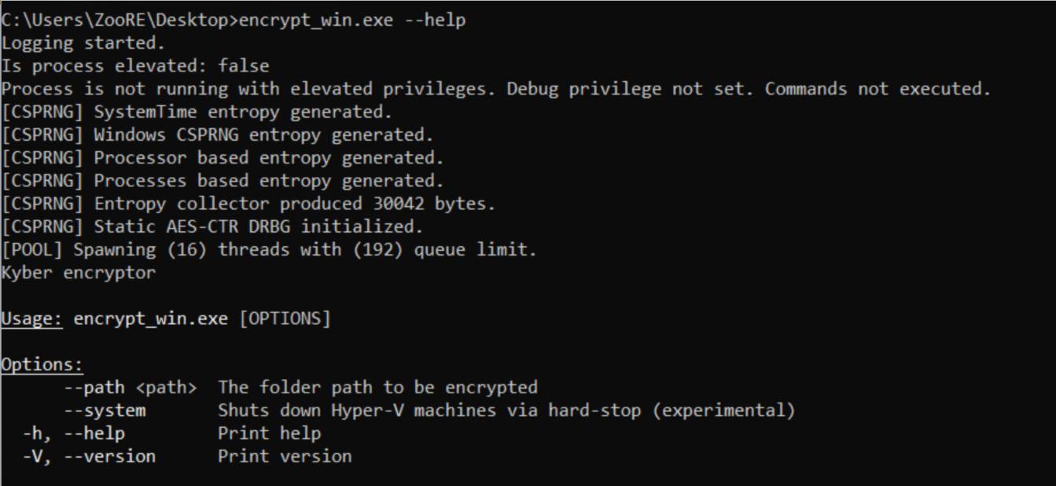
Task: Click the "Is process elevated: false" line
Action: 135,66
